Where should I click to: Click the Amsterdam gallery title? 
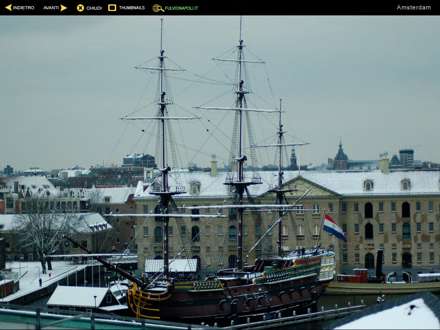click(x=414, y=7)
